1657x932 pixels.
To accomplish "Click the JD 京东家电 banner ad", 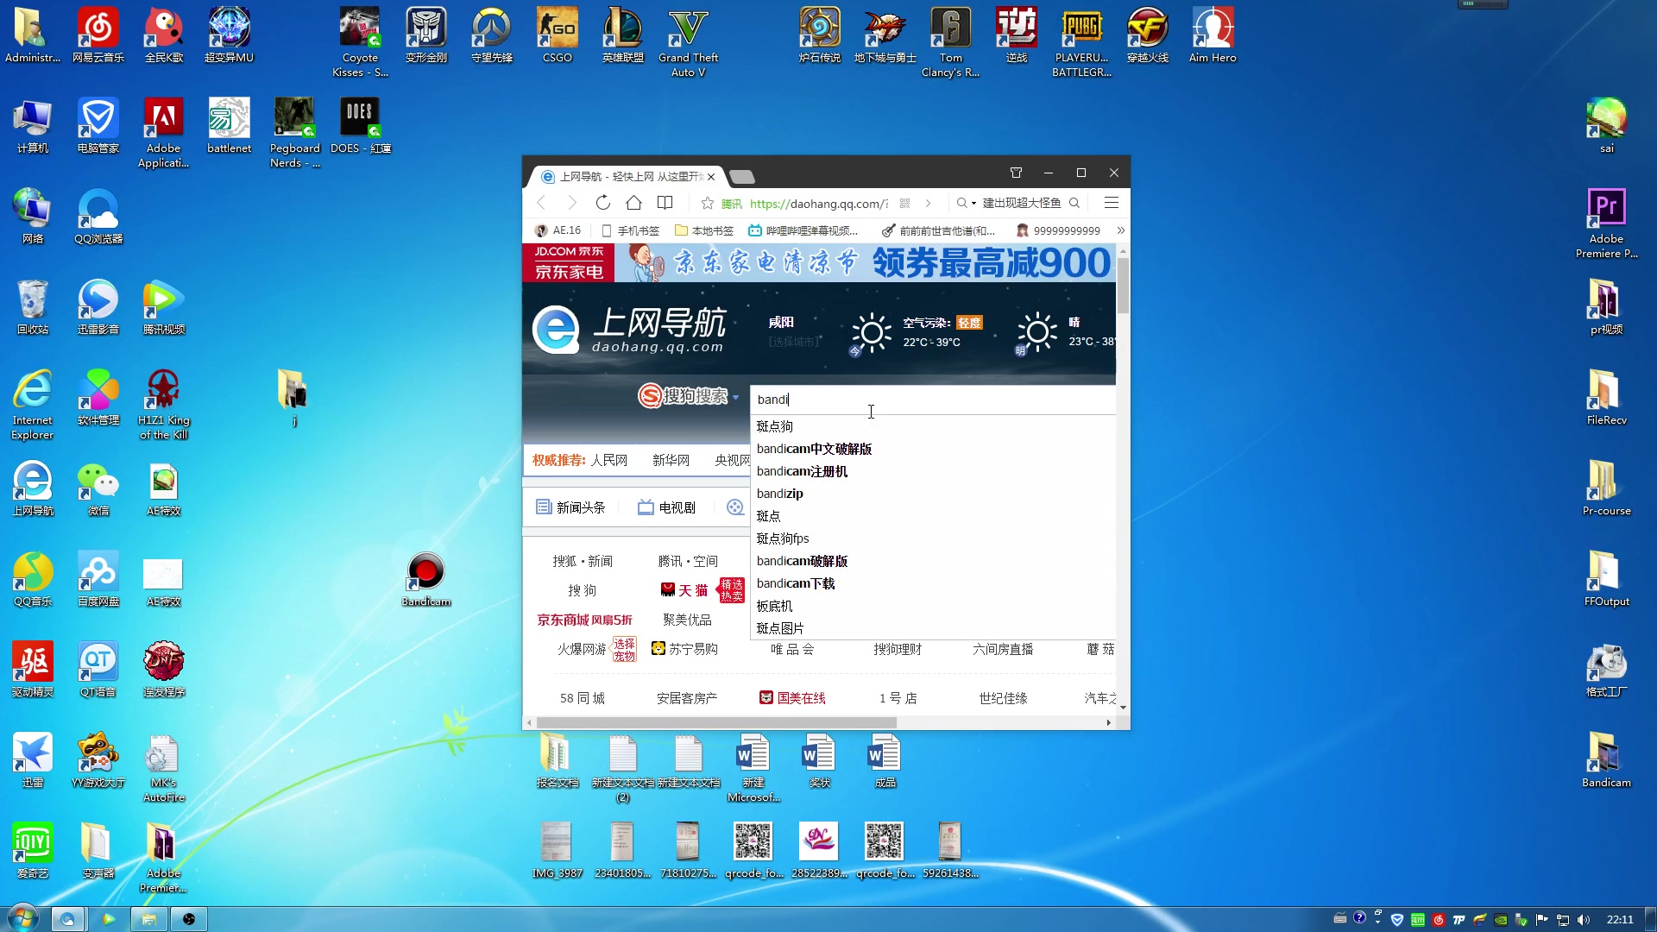I will [x=819, y=262].
